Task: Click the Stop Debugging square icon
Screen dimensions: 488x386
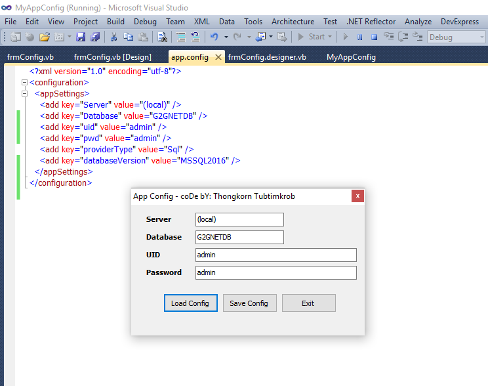Action: 374,37
